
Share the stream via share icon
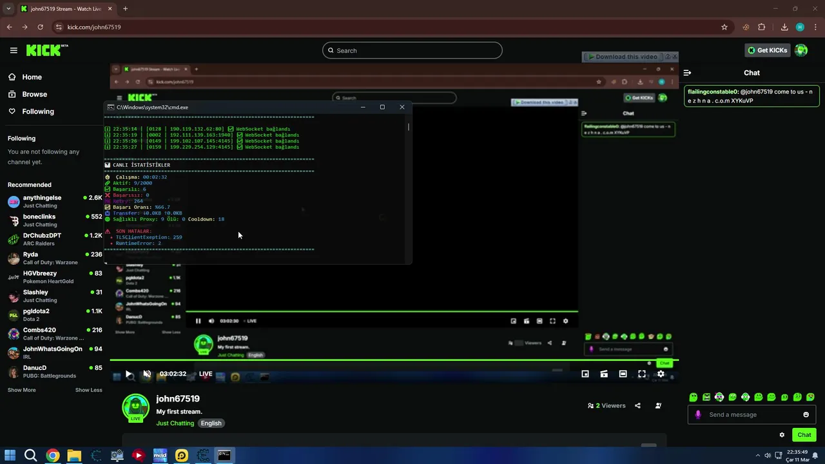pos(637,406)
